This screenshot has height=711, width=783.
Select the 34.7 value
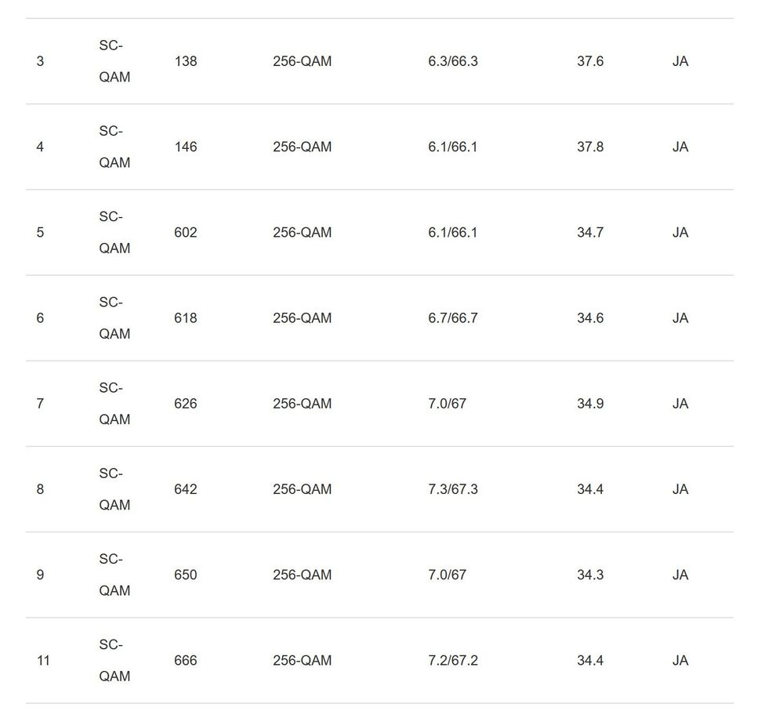coord(590,233)
